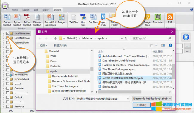Open dialog help blue question icon

pos(170,45)
